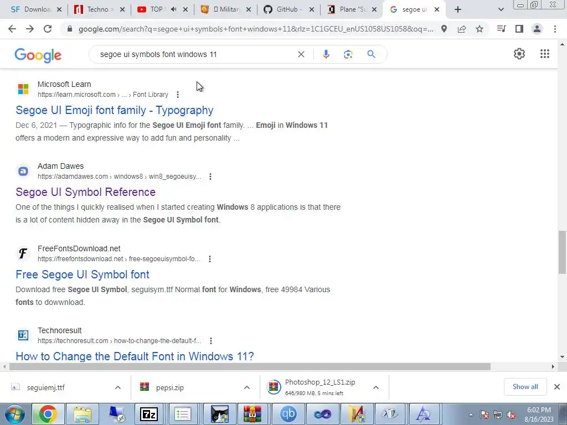Open Chrome from the taskbar

tap(48, 414)
